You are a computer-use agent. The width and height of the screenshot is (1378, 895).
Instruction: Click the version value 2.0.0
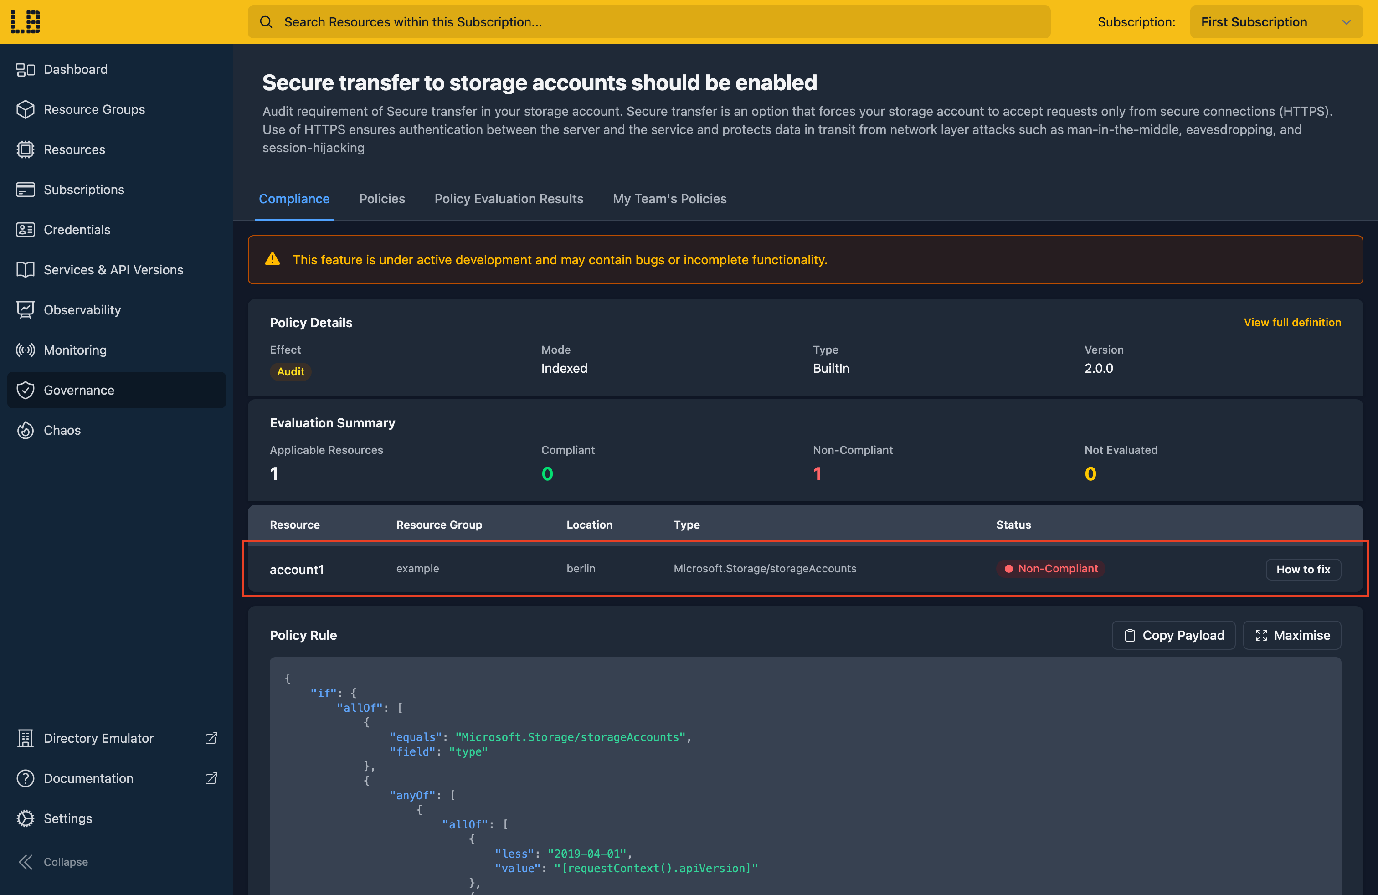point(1099,368)
